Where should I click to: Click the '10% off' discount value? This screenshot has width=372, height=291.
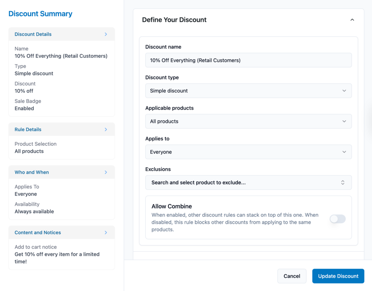24,91
